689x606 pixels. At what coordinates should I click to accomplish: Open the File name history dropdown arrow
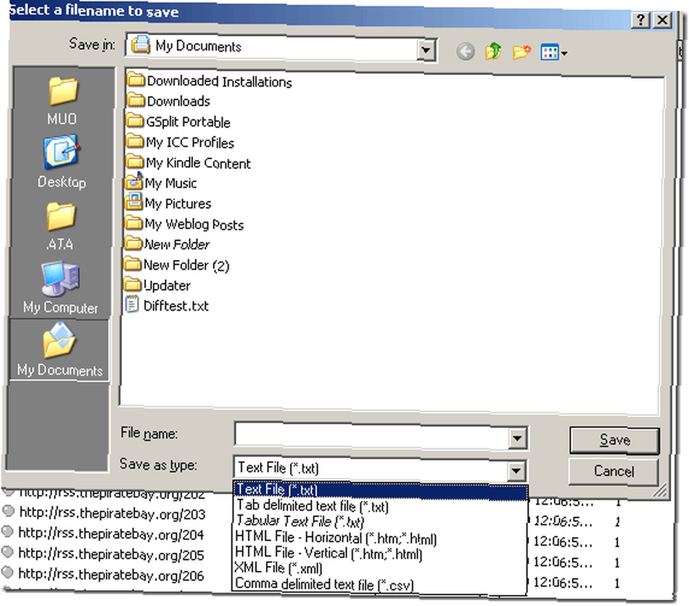point(517,438)
